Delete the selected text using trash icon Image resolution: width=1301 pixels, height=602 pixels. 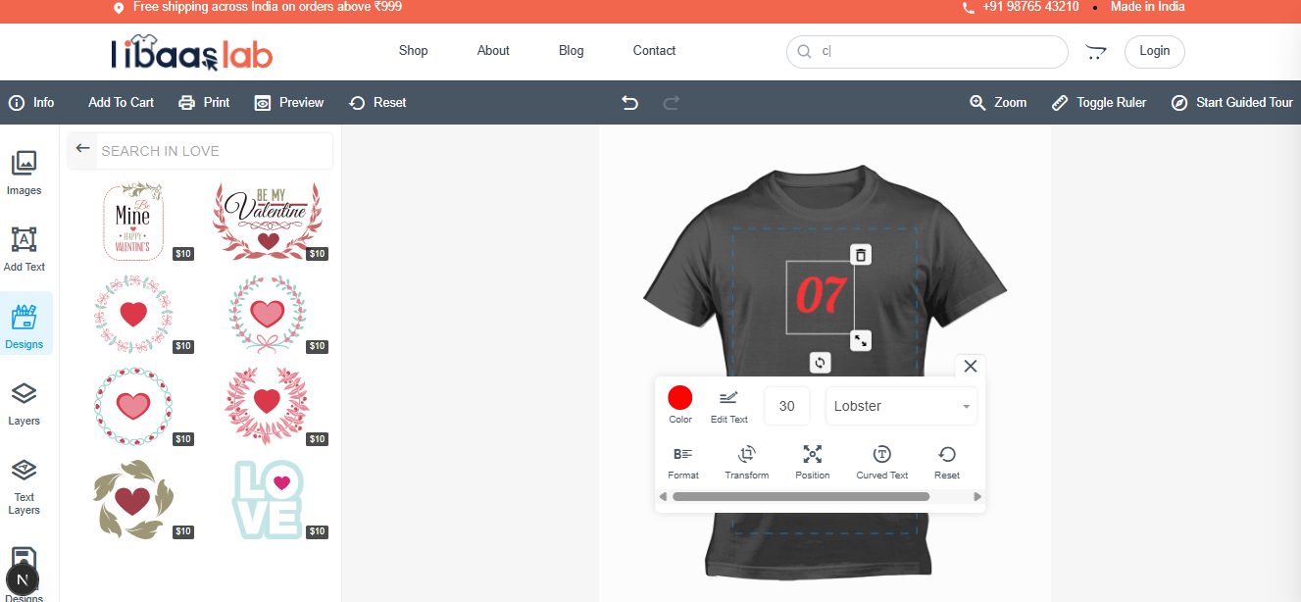coord(860,255)
